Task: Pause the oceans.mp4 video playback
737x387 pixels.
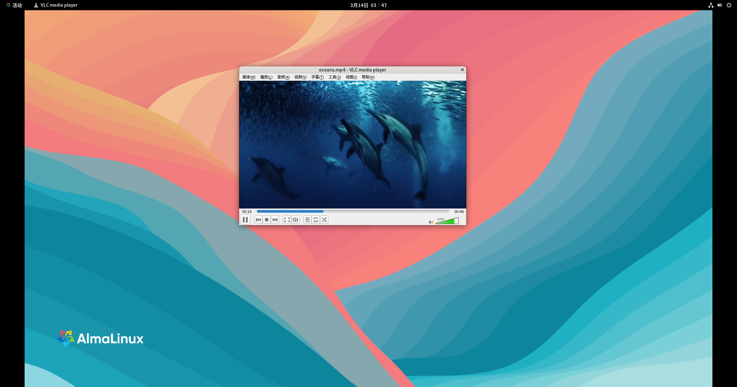Action: click(x=245, y=220)
